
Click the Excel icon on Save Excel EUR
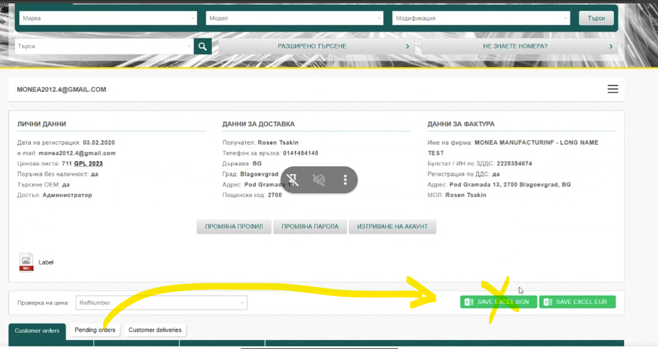pos(547,302)
